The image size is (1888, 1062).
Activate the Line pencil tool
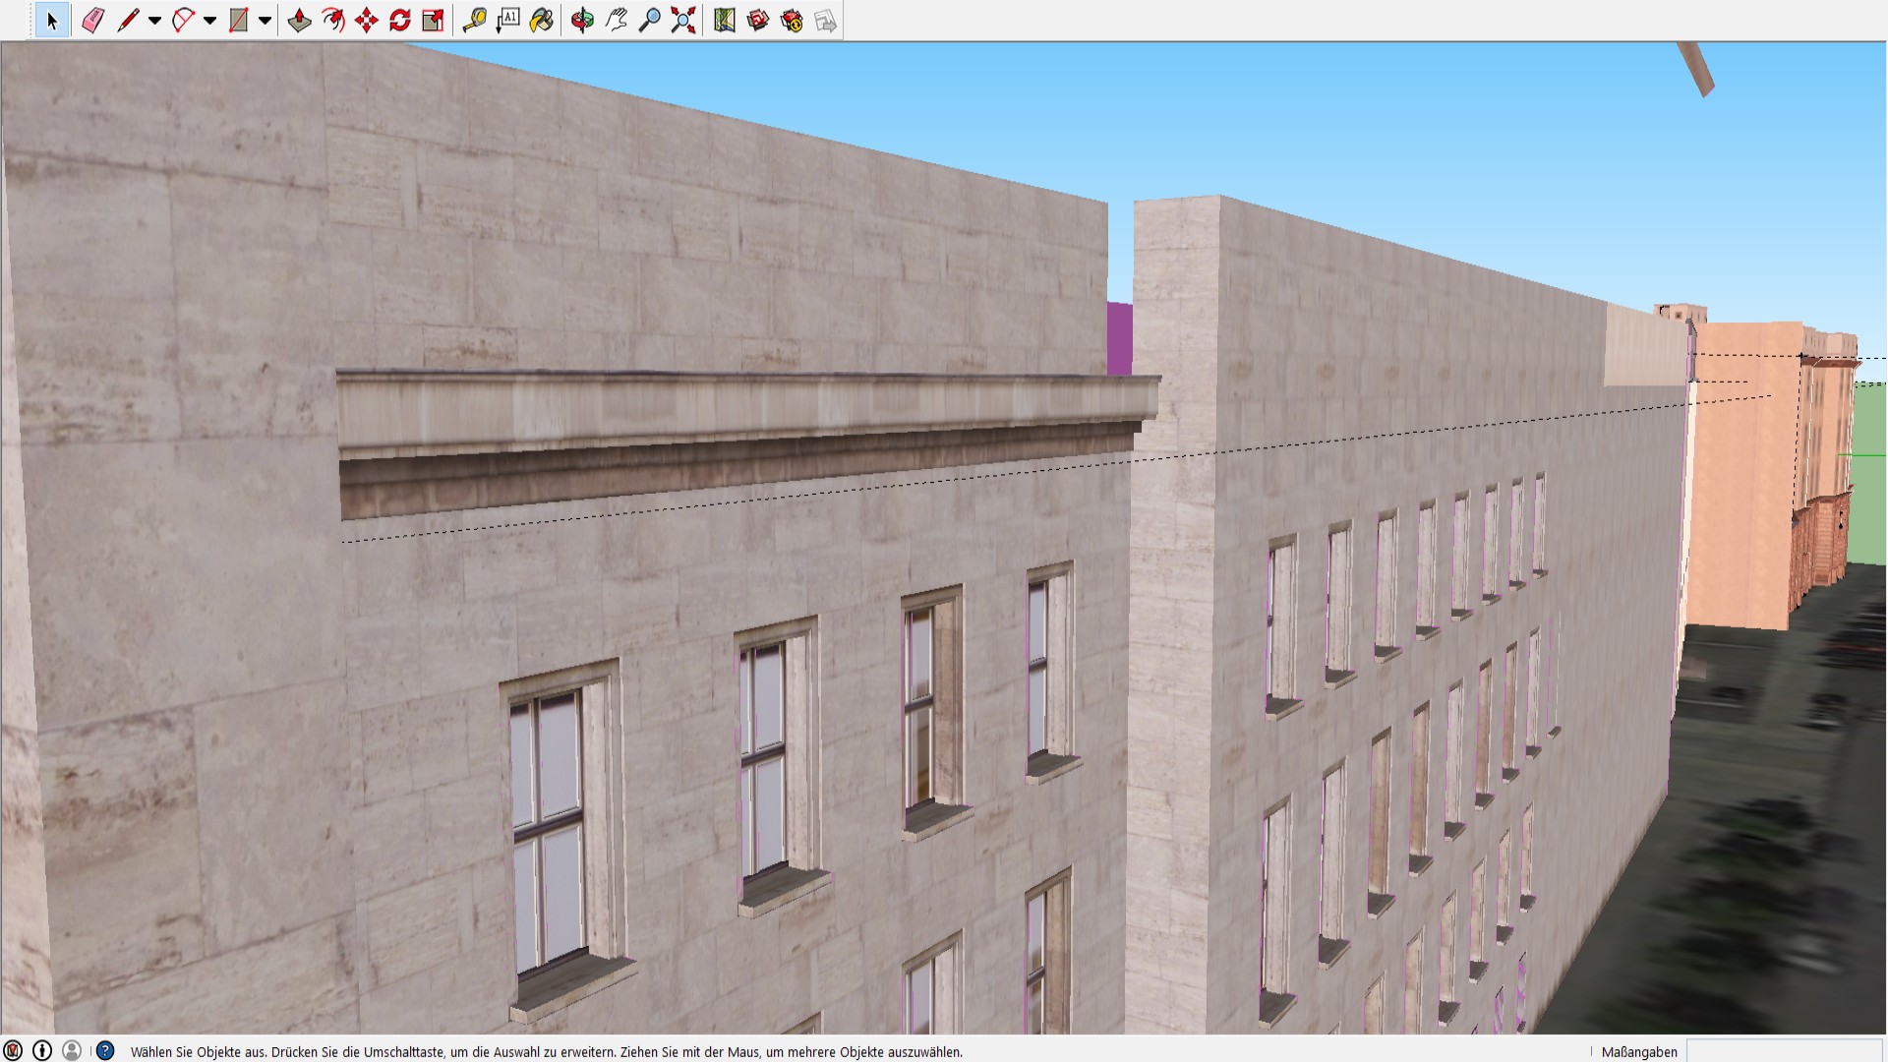(x=128, y=21)
